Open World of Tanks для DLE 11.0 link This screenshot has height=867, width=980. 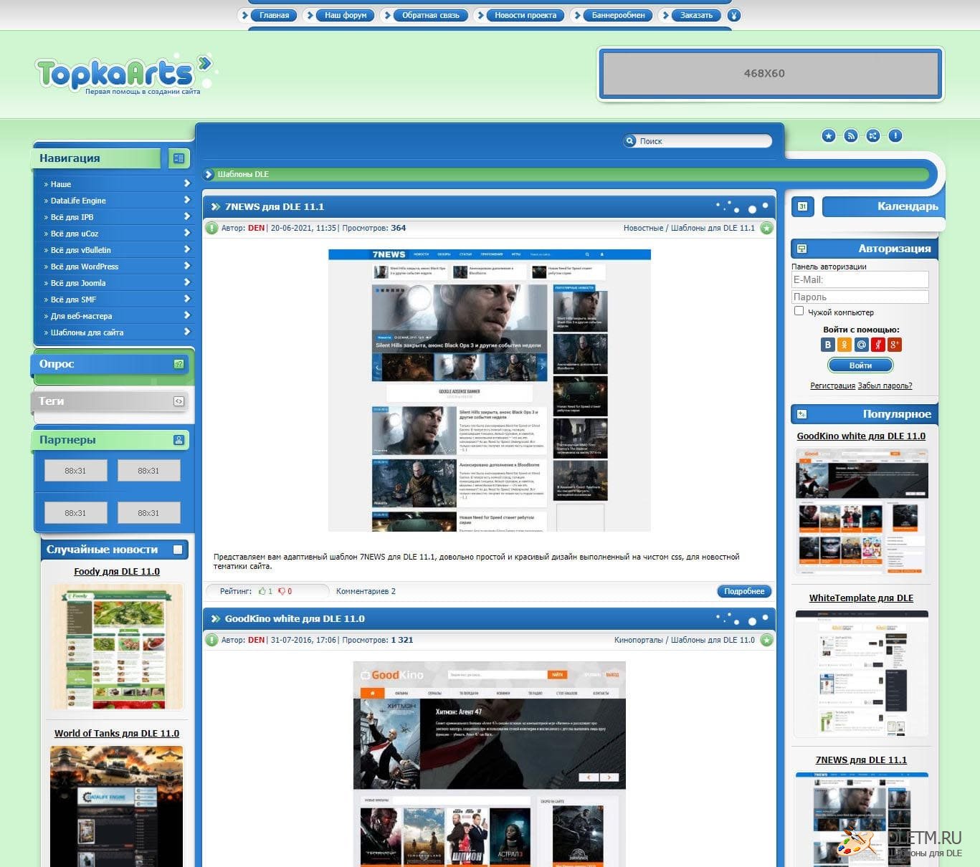[117, 733]
